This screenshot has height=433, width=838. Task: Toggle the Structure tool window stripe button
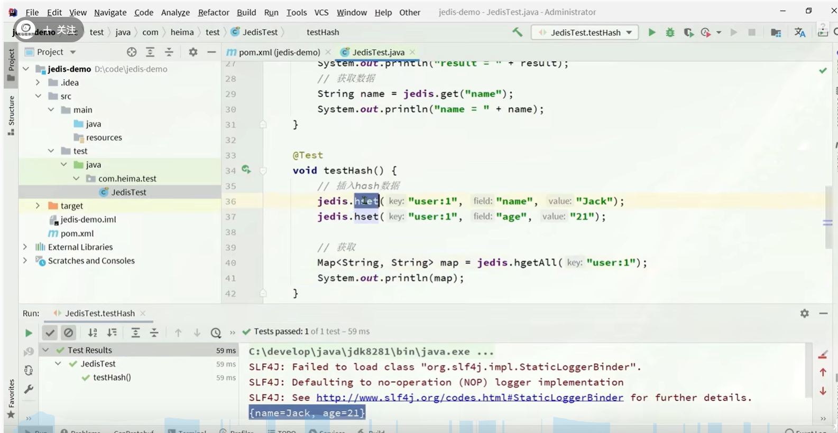(11, 115)
